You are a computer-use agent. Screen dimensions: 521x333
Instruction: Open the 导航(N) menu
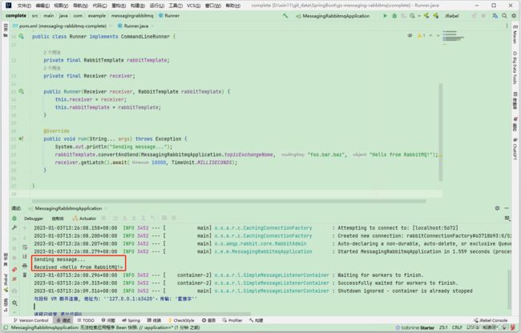(80, 6)
